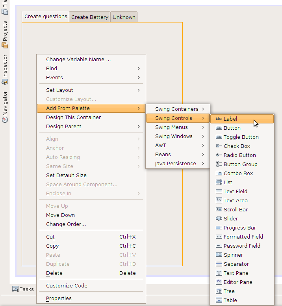
Task: Add a Check Box control icon
Action: point(219,146)
